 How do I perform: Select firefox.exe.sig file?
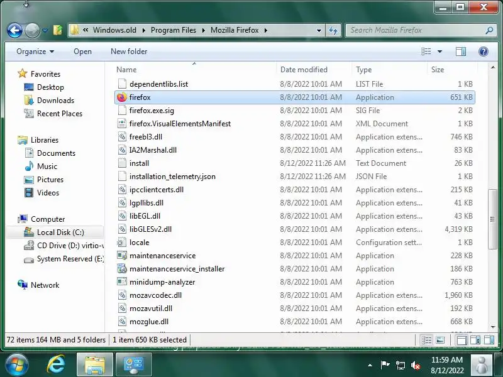point(152,111)
